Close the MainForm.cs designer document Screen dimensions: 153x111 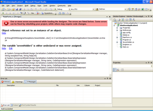coord(110,17)
